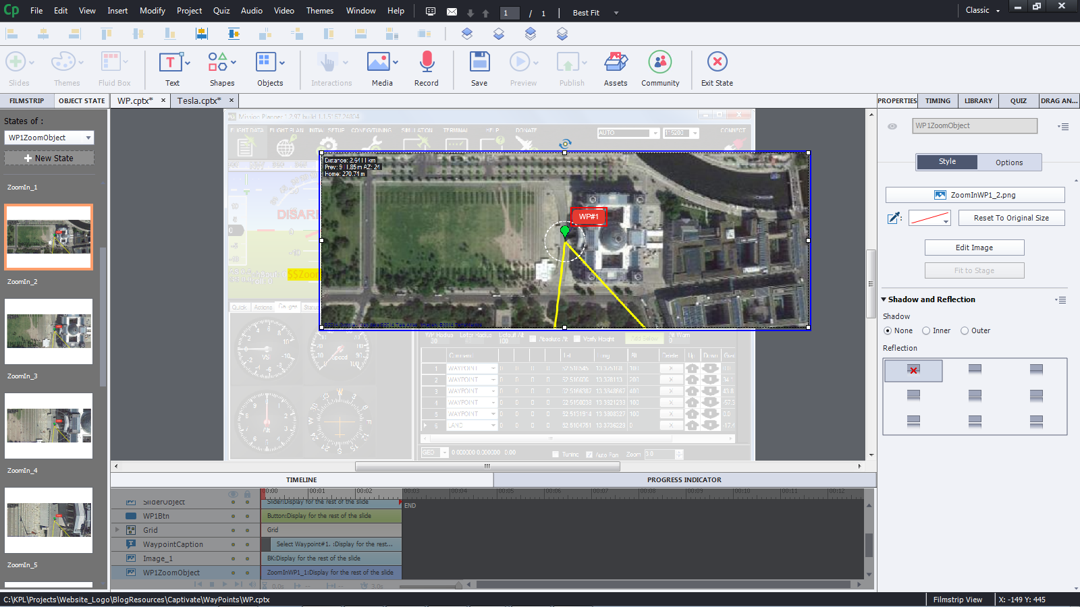Click the transparent color swatch
This screenshot has width=1080, height=607.
929,218
